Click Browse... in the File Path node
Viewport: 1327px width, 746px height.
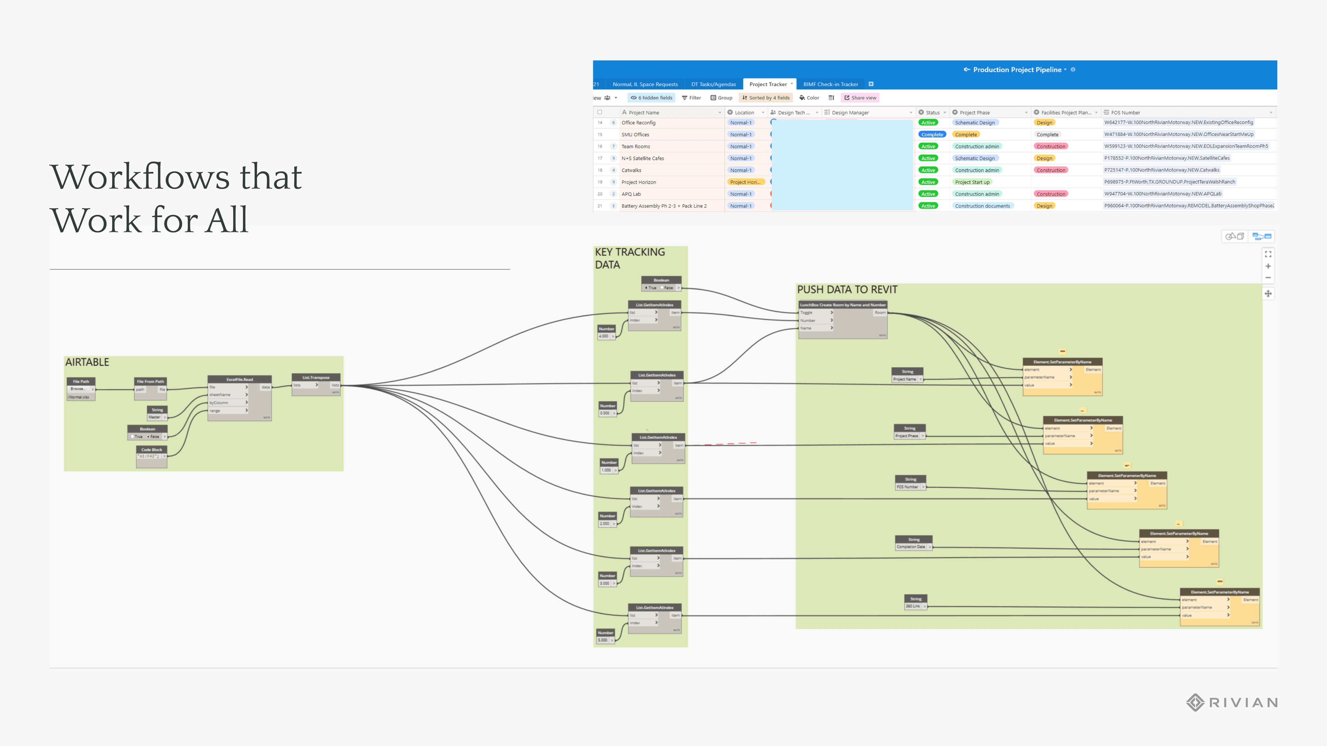tap(79, 389)
